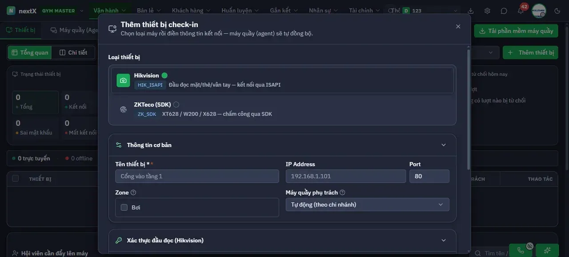Click the nextX logo icon
This screenshot has height=257, width=569.
click(x=11, y=11)
